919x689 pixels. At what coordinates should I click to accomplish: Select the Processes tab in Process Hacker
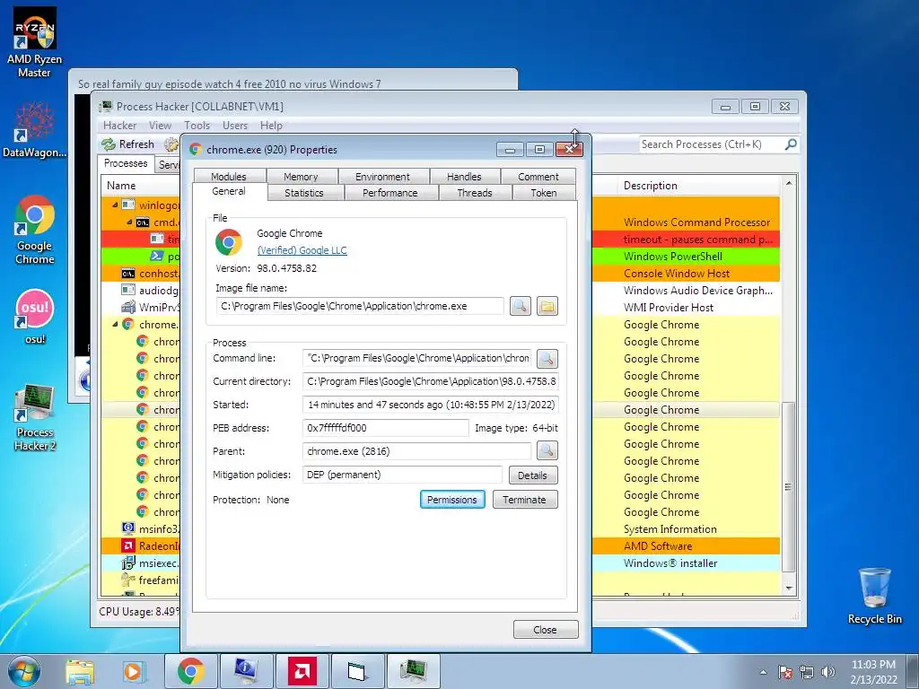[x=126, y=163]
